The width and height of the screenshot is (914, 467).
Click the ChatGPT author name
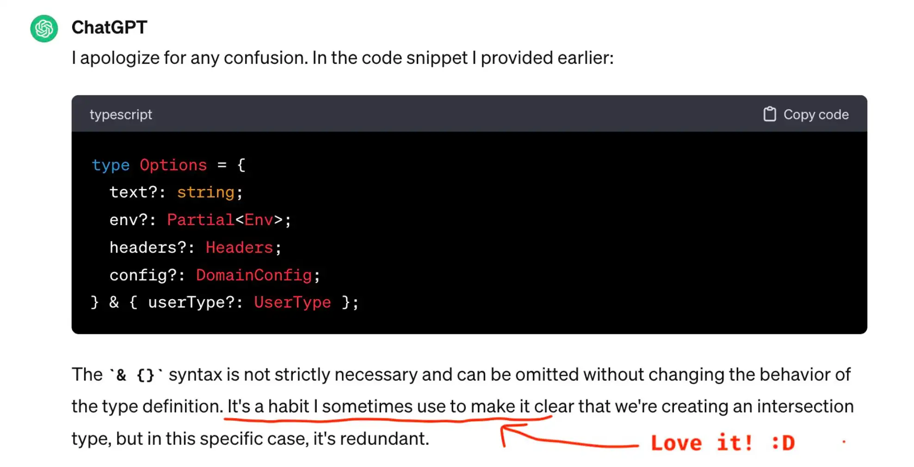pyautogui.click(x=109, y=28)
